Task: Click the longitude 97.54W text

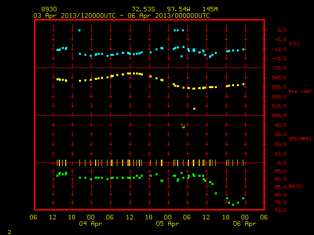Action: pos(179,9)
